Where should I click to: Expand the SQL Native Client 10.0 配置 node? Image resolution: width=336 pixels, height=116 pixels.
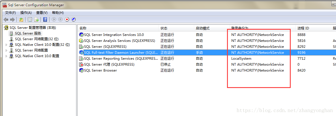[6, 56]
